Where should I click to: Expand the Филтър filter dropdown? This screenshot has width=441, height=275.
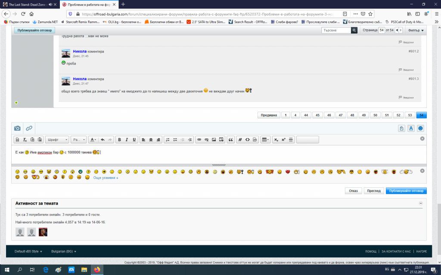coord(416,30)
